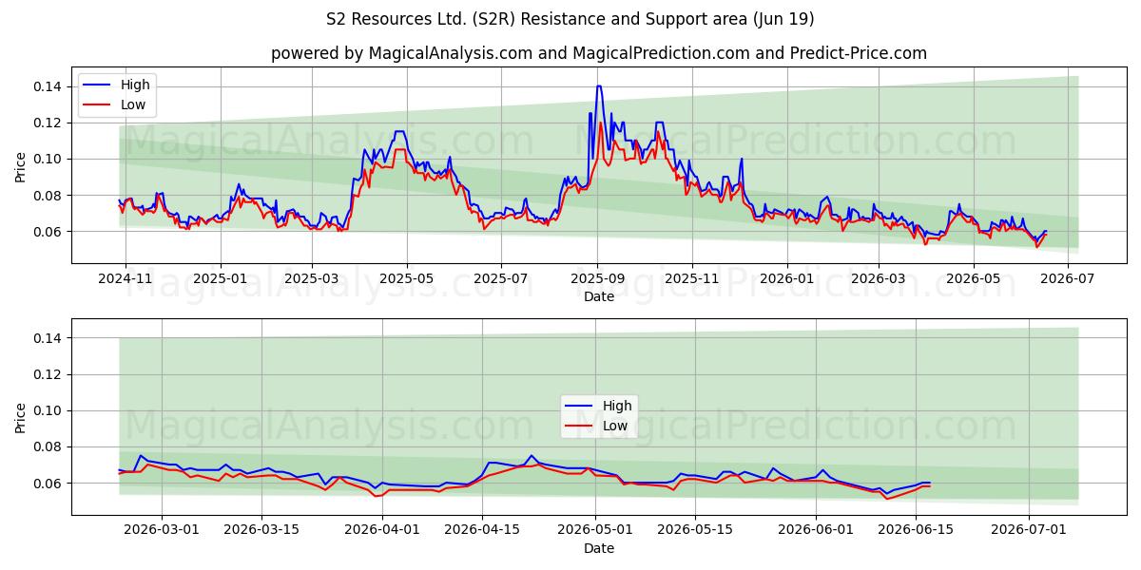Click the '2025-03' x-axis label

pos(312,279)
